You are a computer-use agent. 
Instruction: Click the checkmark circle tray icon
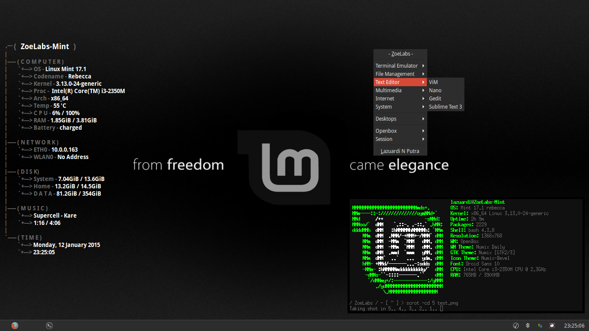point(516,325)
